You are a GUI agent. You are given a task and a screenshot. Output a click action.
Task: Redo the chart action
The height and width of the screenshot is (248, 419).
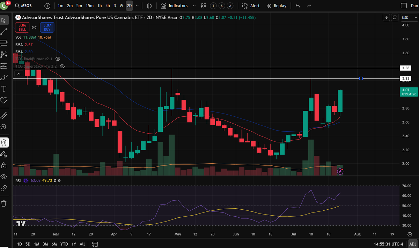pos(309,6)
